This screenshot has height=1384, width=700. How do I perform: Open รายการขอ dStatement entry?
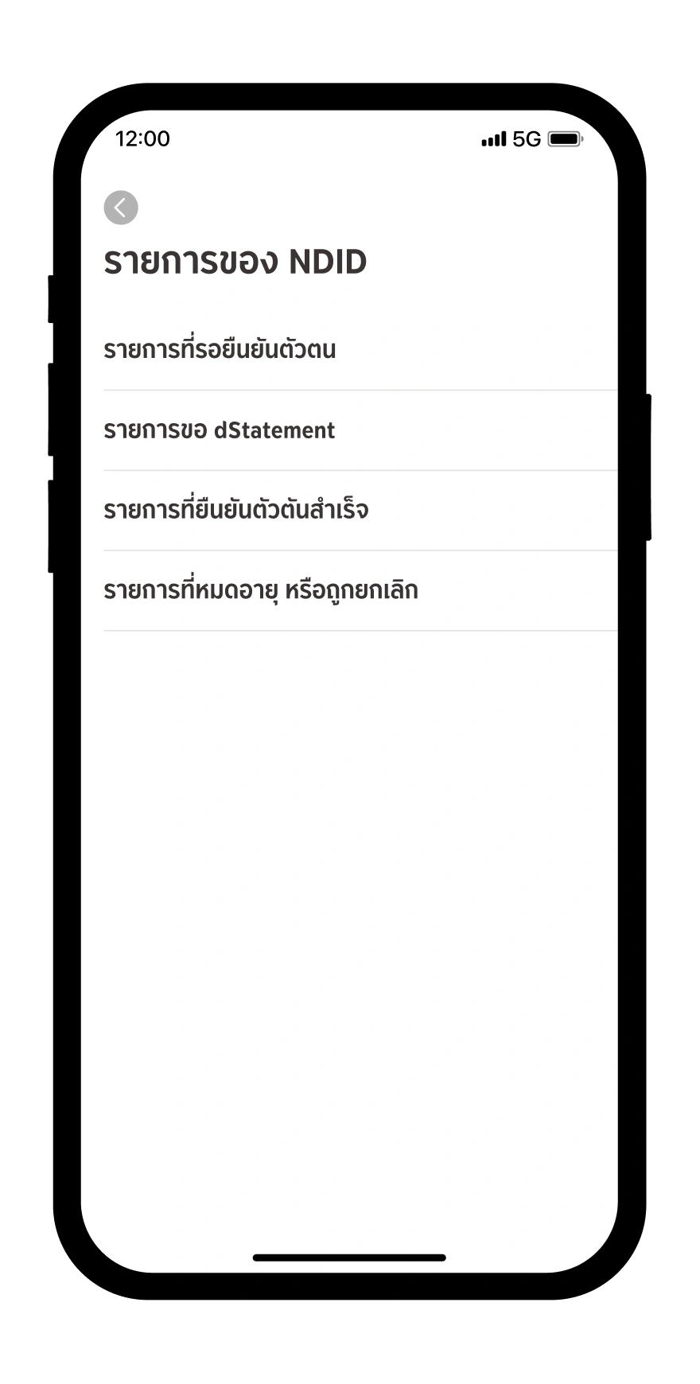tap(220, 430)
